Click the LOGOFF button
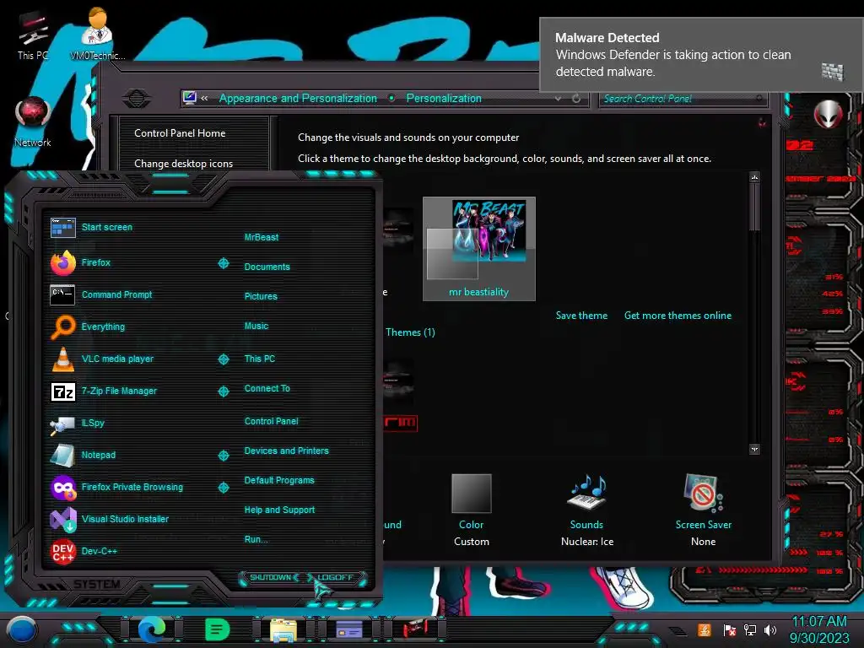This screenshot has height=648, width=864. [336, 577]
